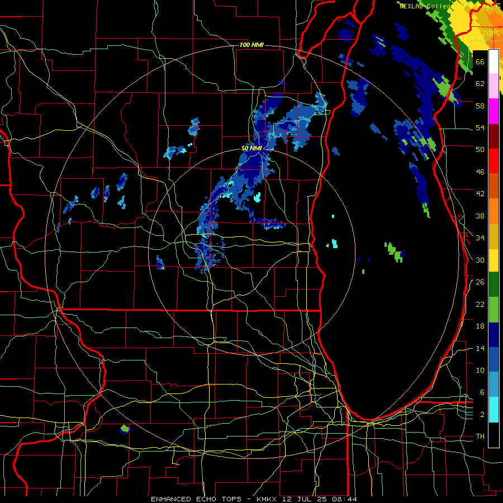The height and width of the screenshot is (503, 503).
Task: Click the "34" legend value
Action: pyautogui.click(x=480, y=238)
